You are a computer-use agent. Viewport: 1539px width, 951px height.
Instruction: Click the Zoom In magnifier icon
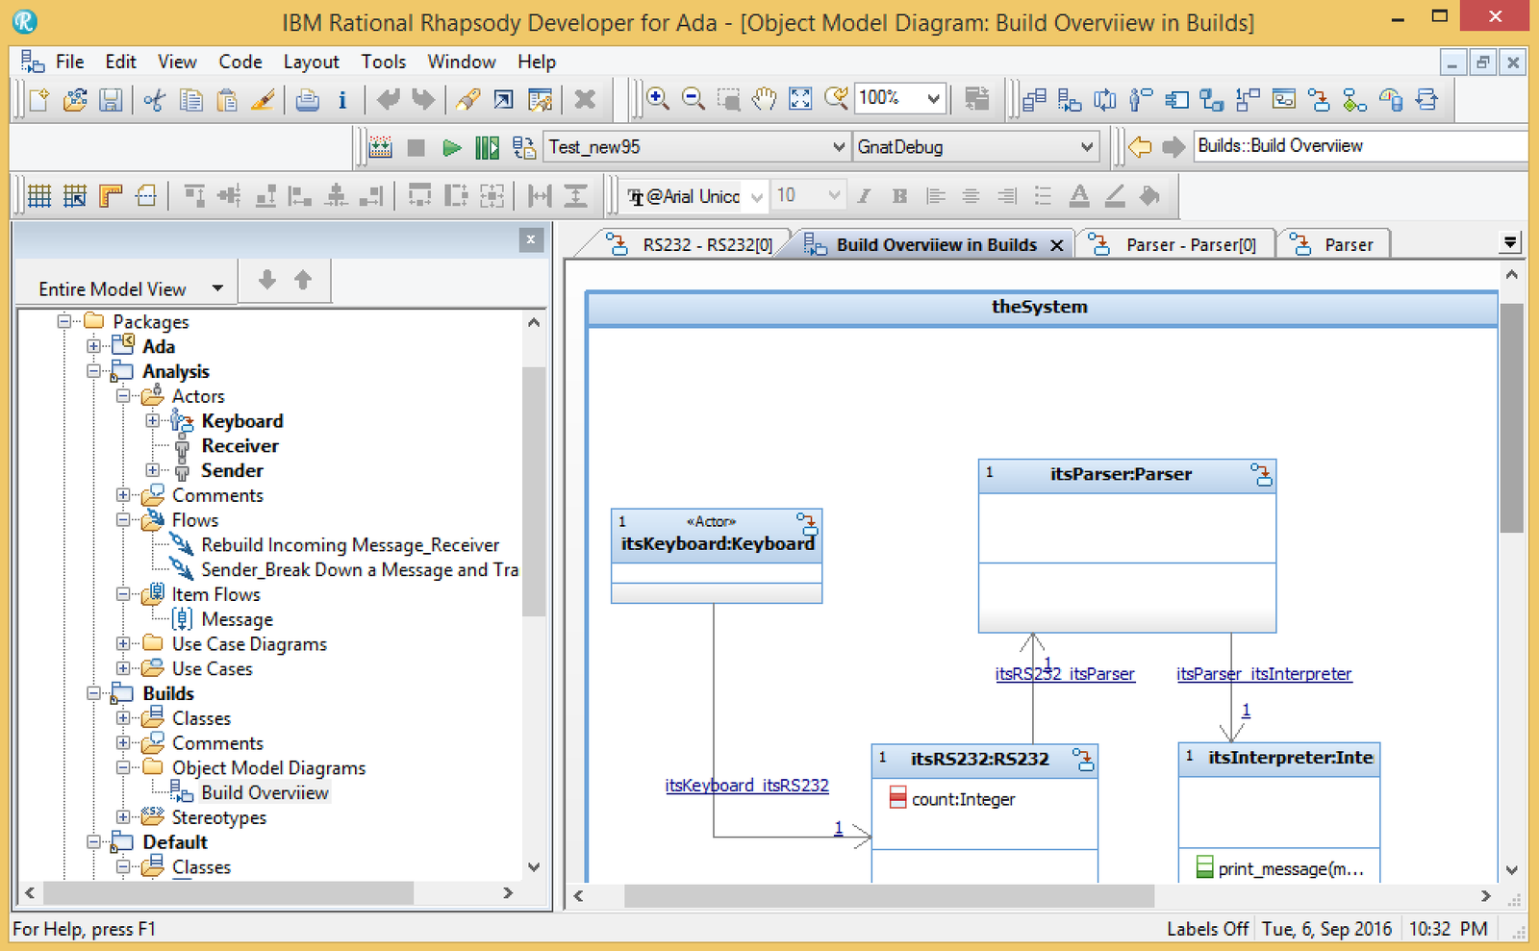(x=658, y=99)
